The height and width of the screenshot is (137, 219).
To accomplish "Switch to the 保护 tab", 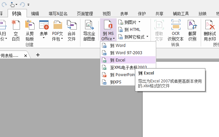I will 142,14.
